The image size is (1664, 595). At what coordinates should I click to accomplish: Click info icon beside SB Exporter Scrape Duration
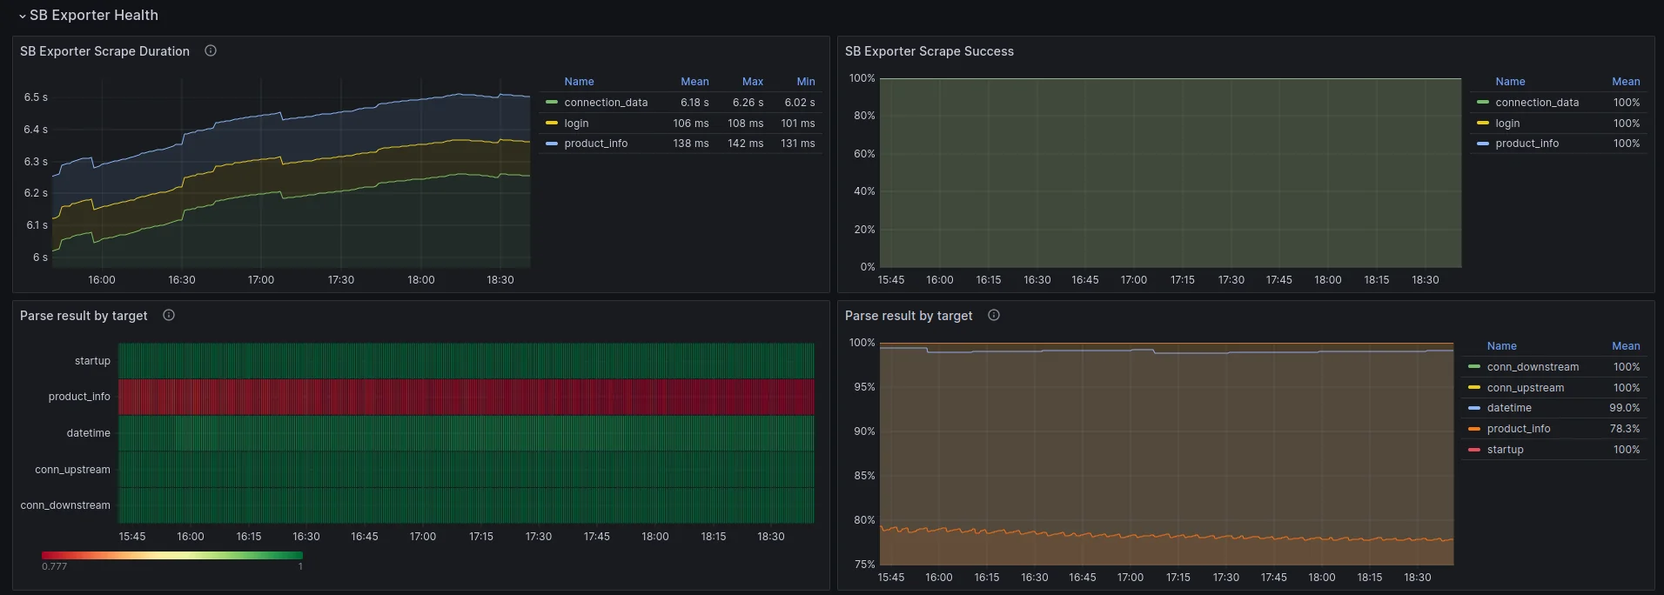point(211,51)
